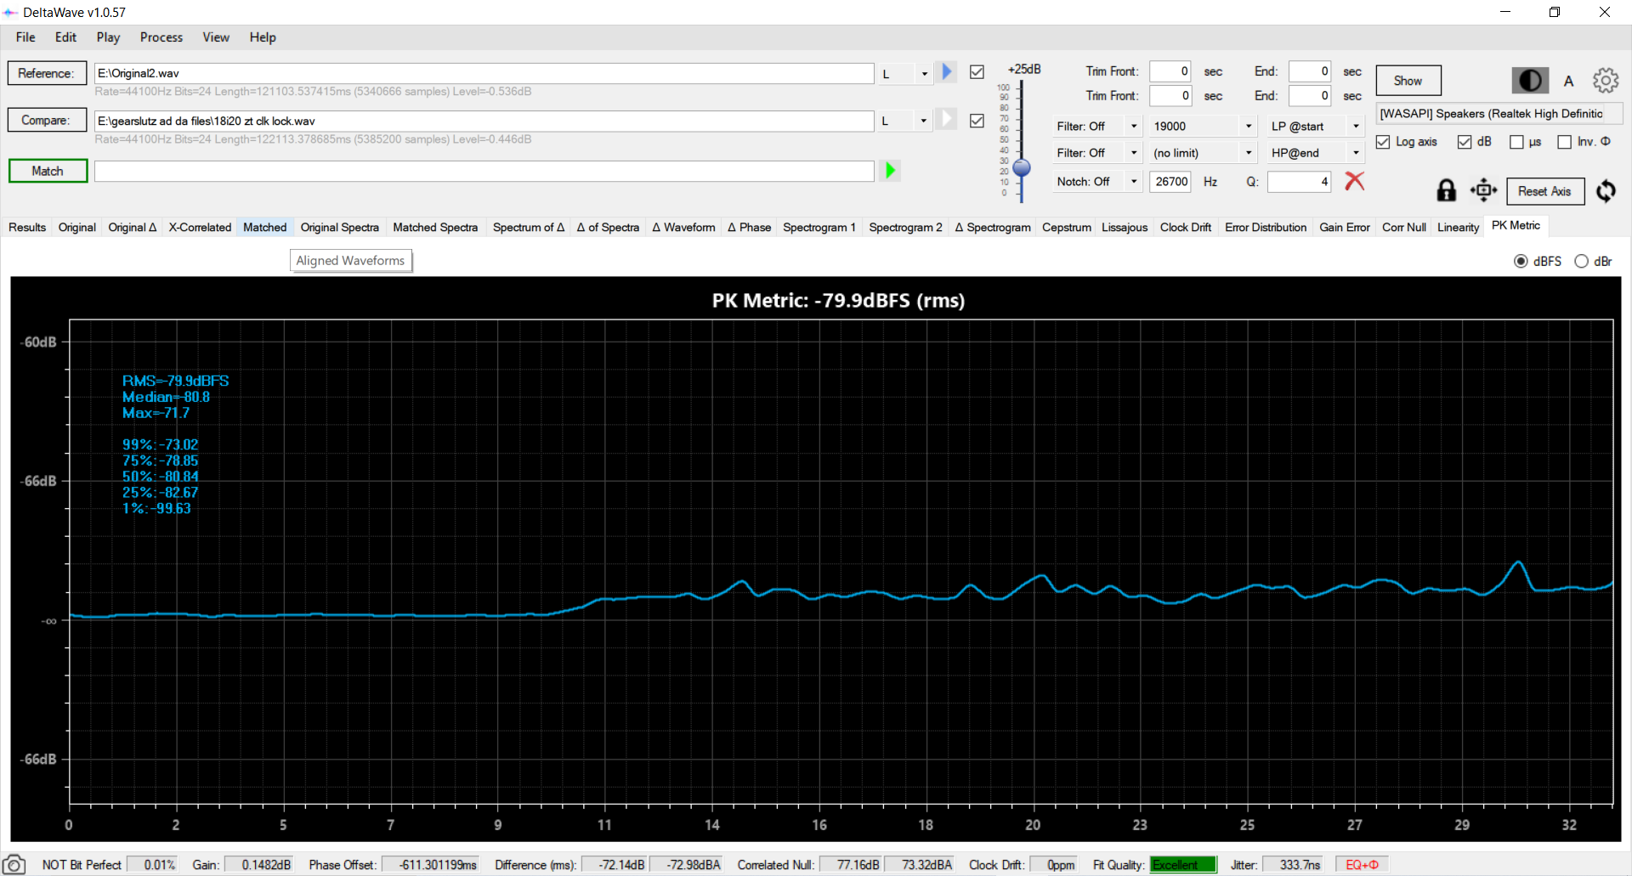
Task: Open the first Filter: Off dropdown
Action: pyautogui.click(x=1097, y=127)
